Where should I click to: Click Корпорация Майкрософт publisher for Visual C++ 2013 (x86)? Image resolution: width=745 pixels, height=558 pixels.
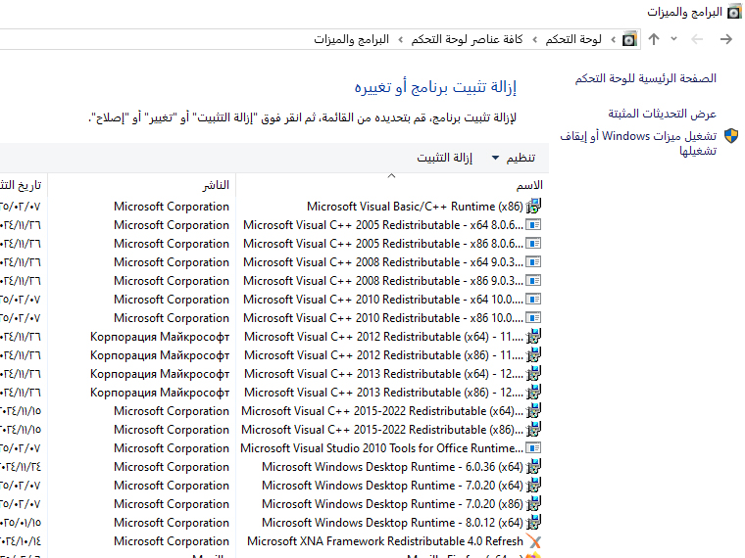click(160, 393)
